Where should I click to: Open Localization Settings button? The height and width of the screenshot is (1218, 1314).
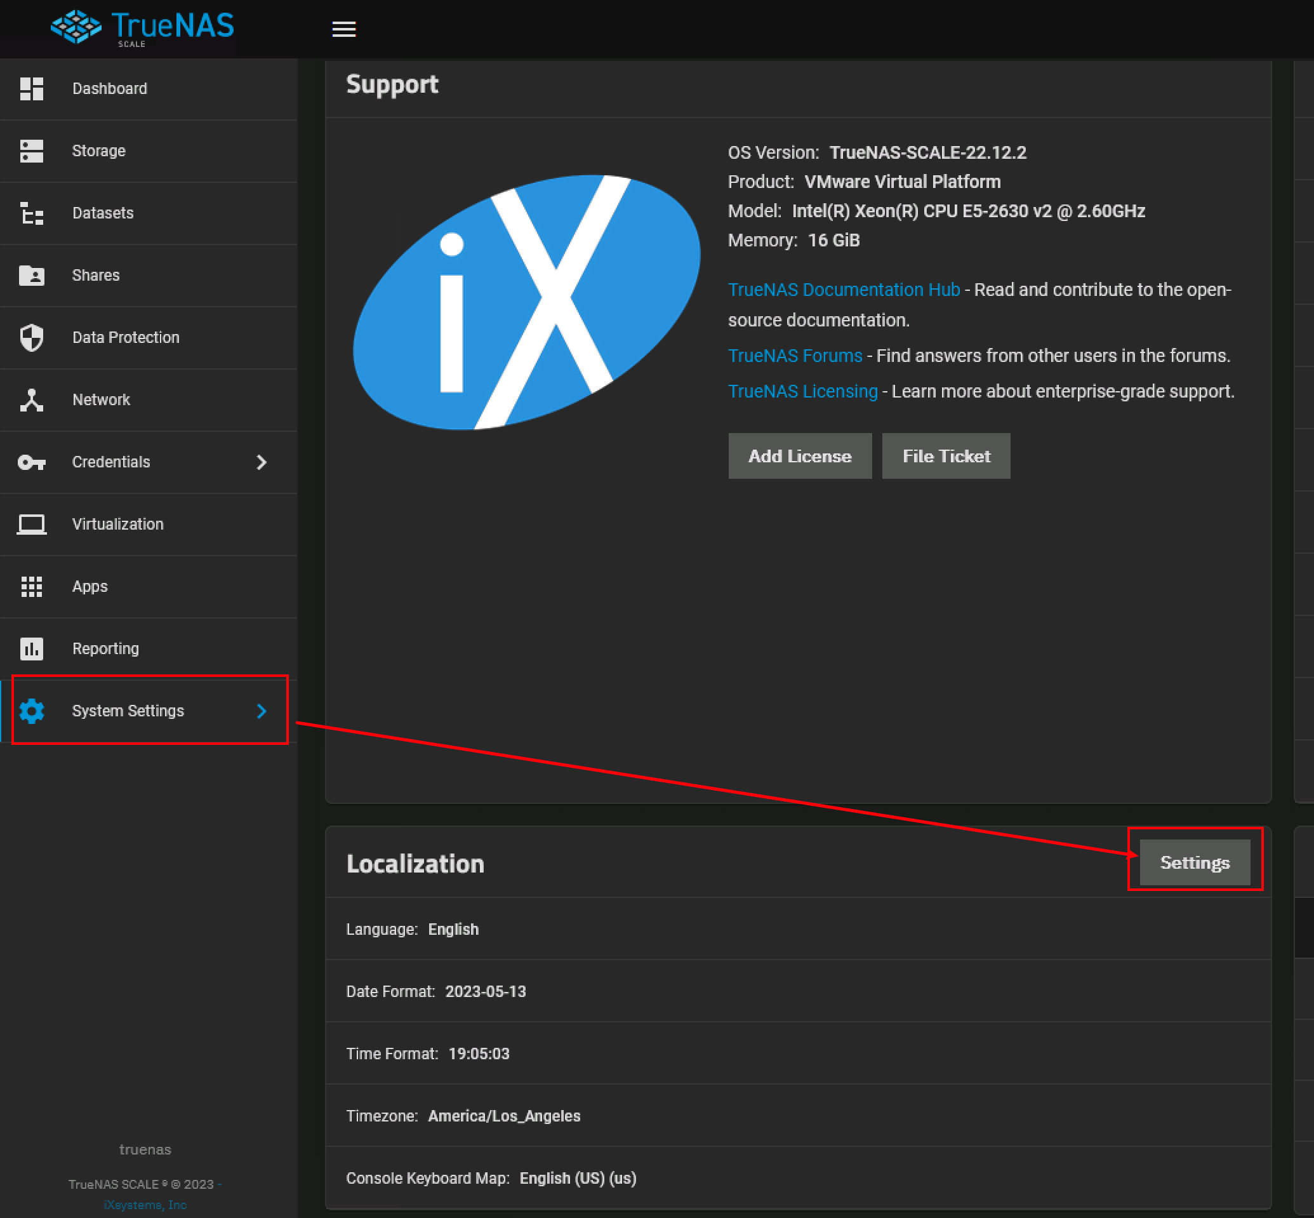pos(1194,862)
